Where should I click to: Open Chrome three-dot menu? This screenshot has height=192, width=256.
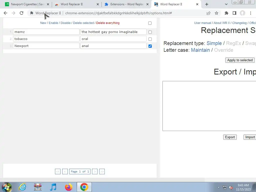point(250,13)
